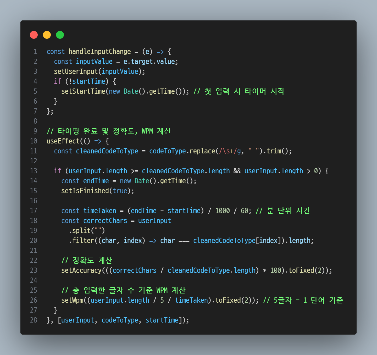Click the comment '첫 입력 시 타이머 시작'
The width and height of the screenshot is (377, 355).
pyautogui.click(x=239, y=91)
